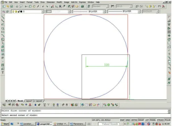Open the progeCAD taskbar button
The width and height of the screenshot is (175, 126).
pyautogui.click(x=44, y=124)
